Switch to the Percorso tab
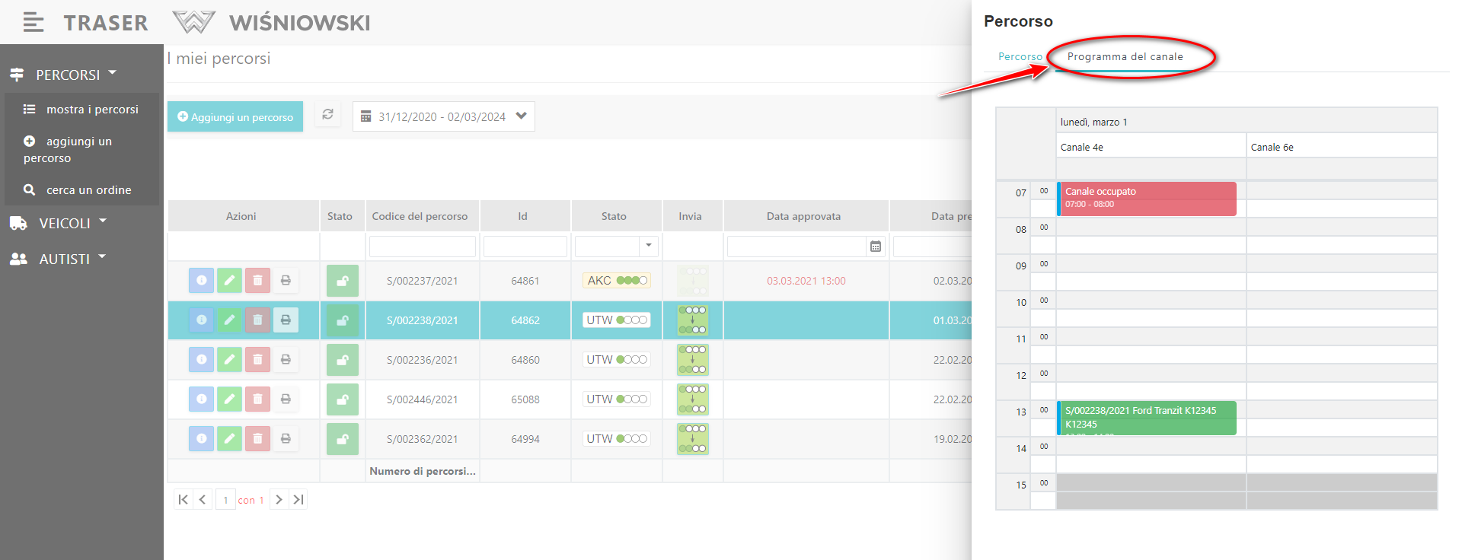 point(1020,56)
